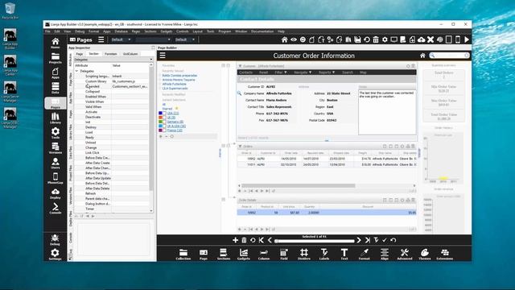The width and height of the screenshot is (515, 290).
Task: Open the Apps workspace in sidebar
Action: [56, 73]
